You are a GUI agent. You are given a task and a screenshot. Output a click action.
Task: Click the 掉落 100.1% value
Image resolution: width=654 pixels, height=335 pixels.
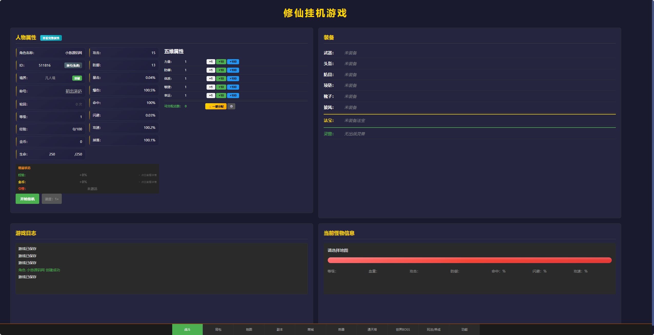tap(149, 140)
